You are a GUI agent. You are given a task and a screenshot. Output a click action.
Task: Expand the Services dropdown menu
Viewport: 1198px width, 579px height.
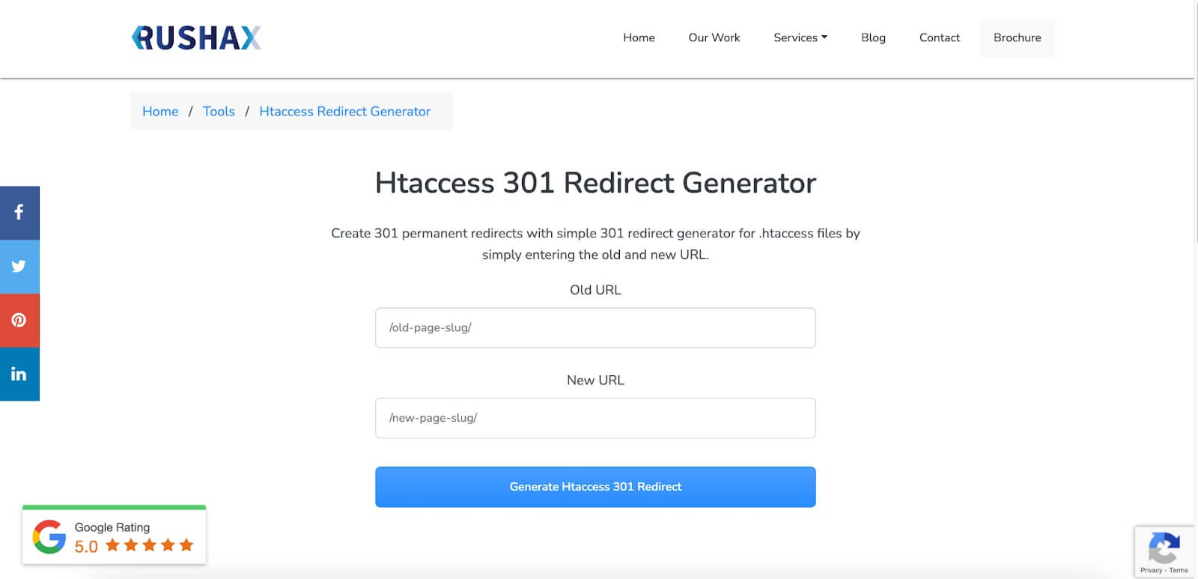click(800, 37)
